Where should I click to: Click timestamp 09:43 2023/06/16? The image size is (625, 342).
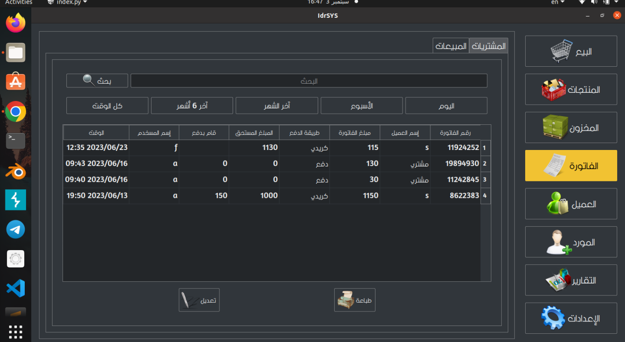click(x=96, y=164)
